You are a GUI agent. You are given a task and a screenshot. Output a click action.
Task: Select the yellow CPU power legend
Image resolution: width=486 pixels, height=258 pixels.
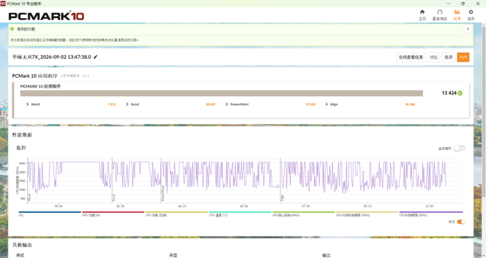click(x=176, y=214)
